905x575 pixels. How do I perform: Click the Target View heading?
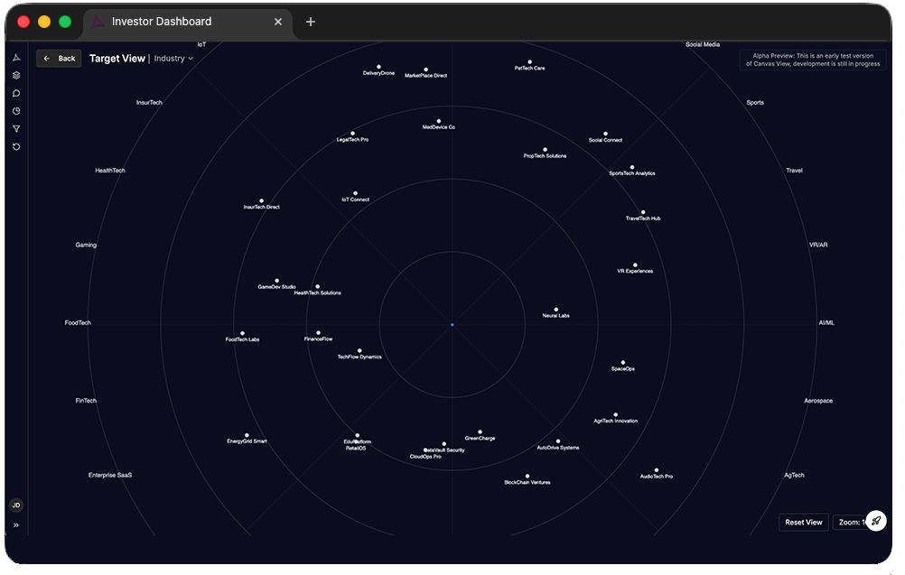117,59
